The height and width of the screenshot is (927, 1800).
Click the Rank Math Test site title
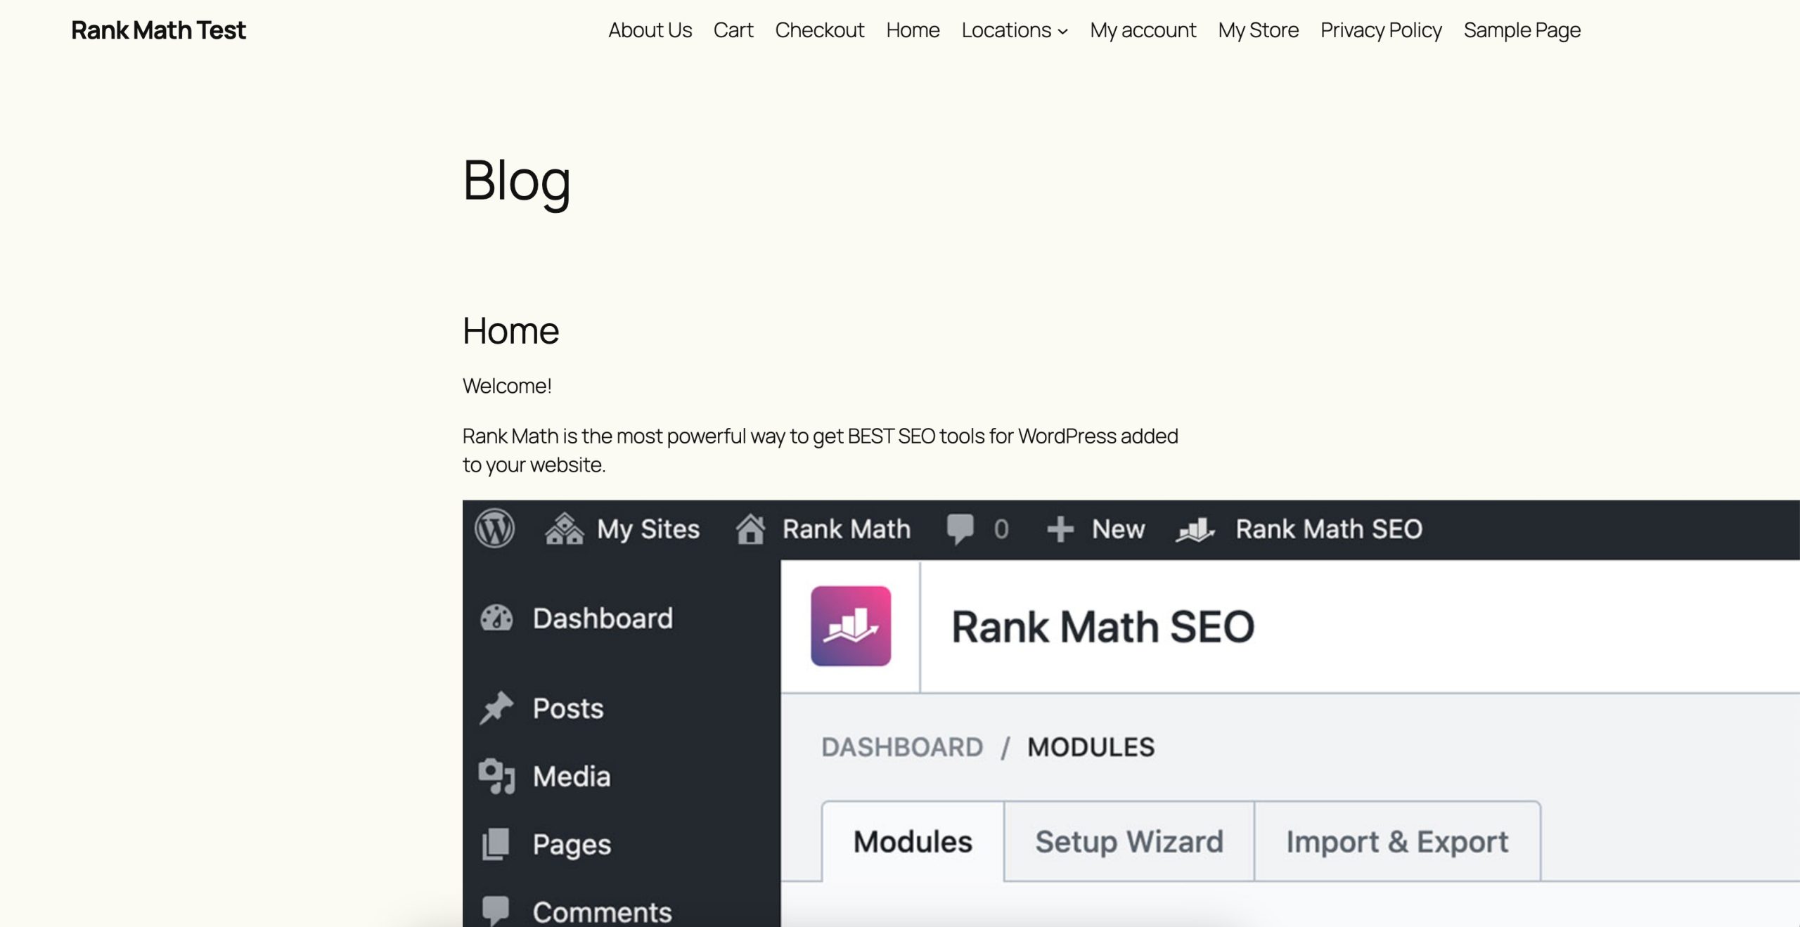coord(158,30)
